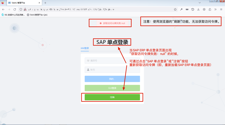Click the Firefox logo icon beside tabs
The width and height of the screenshot is (225, 125).
(x=3, y=3)
